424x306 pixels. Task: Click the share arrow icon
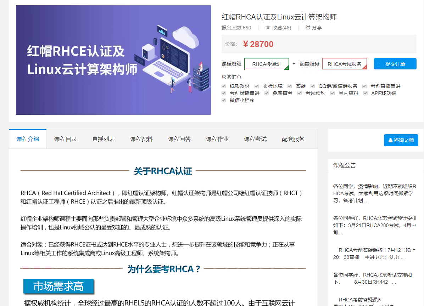(308, 28)
